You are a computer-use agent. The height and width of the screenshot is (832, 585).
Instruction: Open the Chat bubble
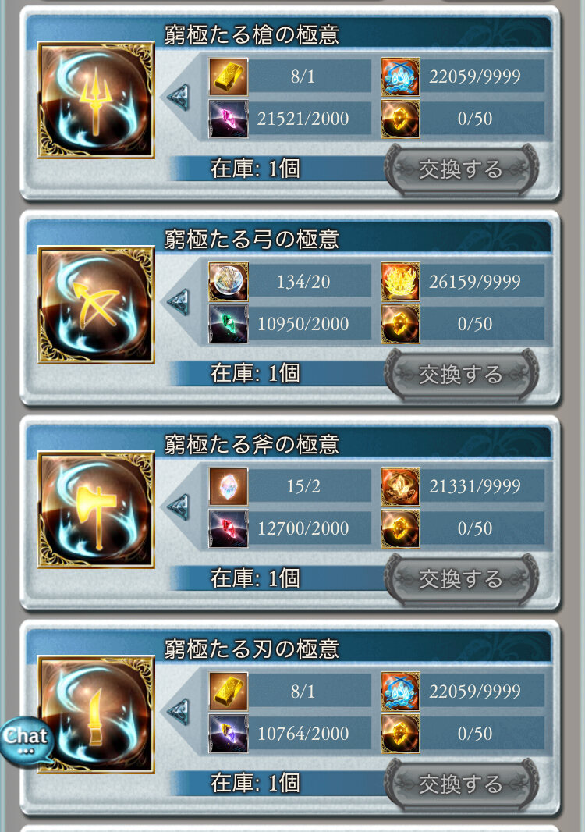point(27,738)
